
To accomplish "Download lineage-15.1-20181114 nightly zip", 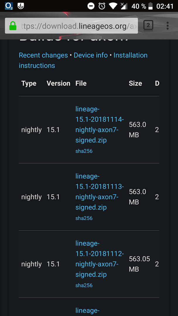I will [99, 125].
